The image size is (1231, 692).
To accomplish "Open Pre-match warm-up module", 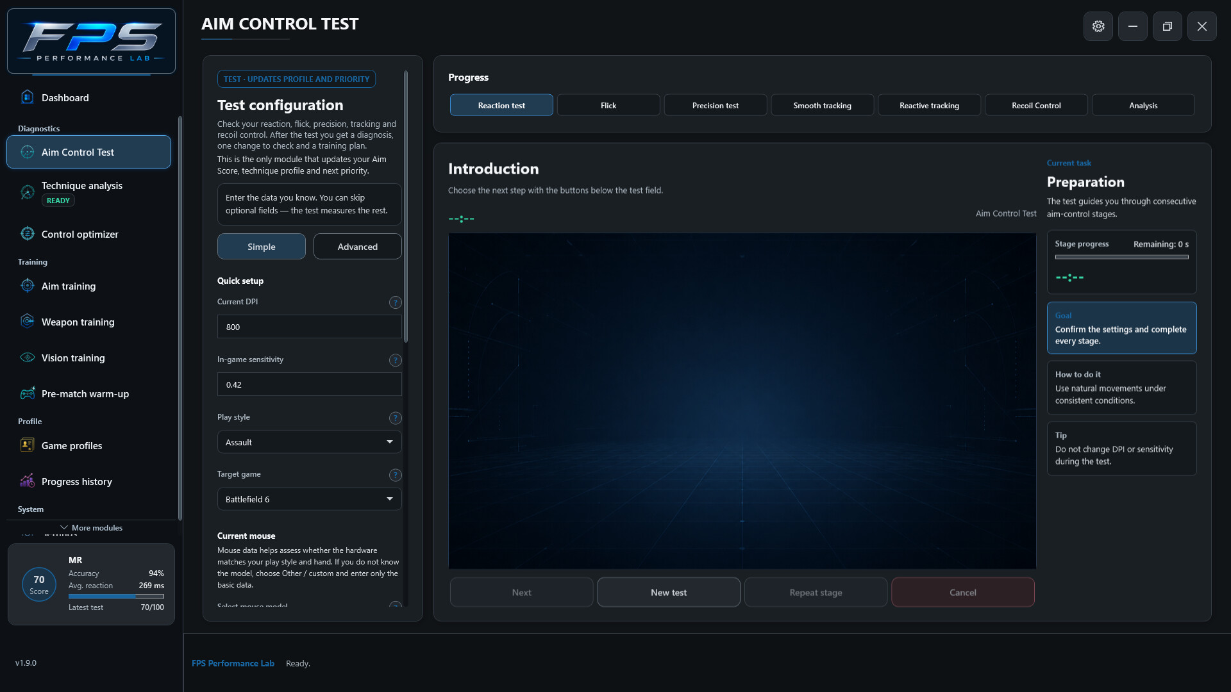I will point(88,393).
